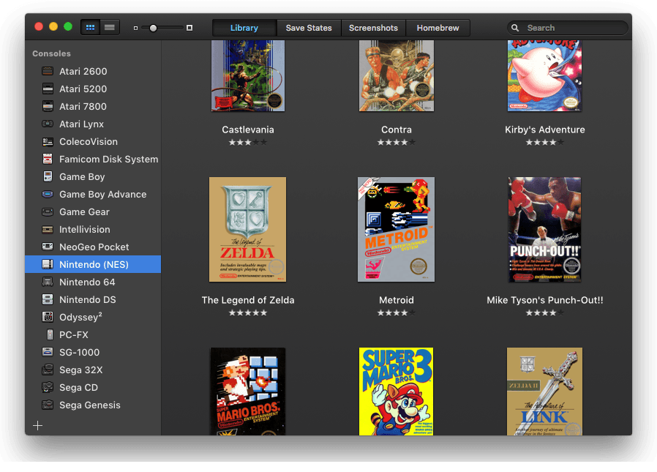The image size is (657, 472).
Task: Return to the Library tab
Action: click(244, 27)
